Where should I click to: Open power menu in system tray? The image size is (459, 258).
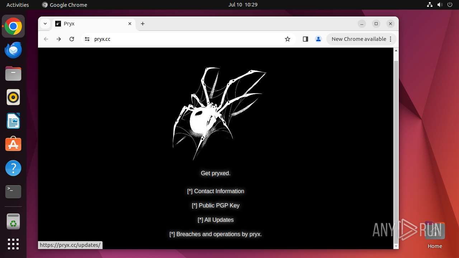tap(450, 5)
